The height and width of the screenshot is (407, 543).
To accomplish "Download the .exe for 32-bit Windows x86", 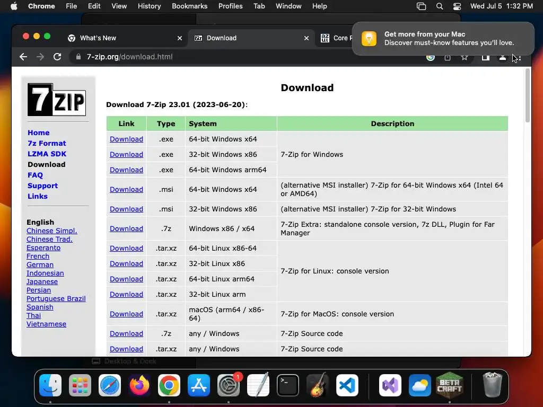I will (x=126, y=154).
